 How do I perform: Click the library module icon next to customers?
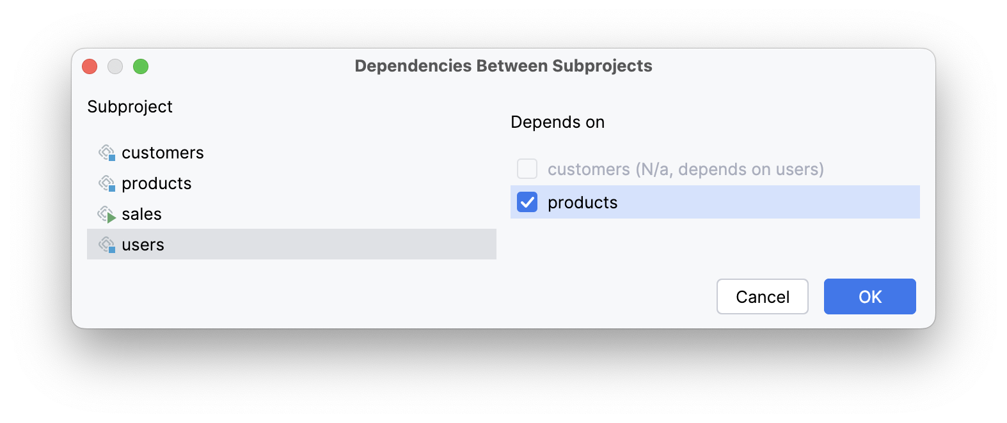107,152
